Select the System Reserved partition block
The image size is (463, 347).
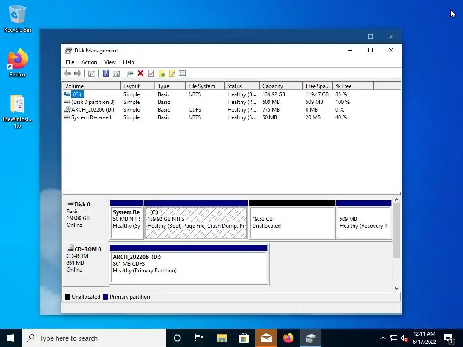pyautogui.click(x=127, y=220)
